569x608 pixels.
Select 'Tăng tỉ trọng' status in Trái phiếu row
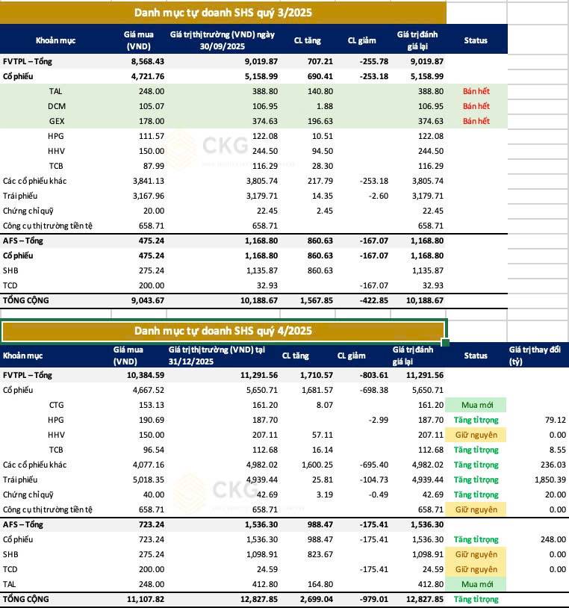coord(476,480)
